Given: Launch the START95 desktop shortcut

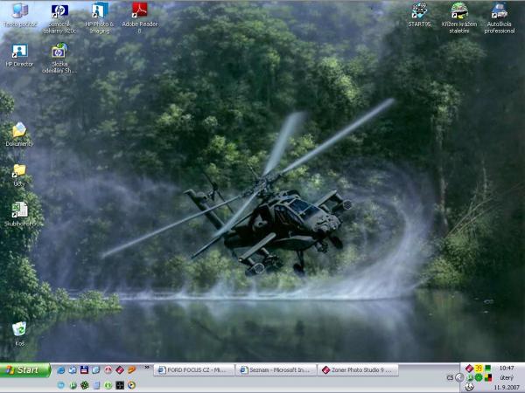Looking at the screenshot, I should tap(419, 11).
